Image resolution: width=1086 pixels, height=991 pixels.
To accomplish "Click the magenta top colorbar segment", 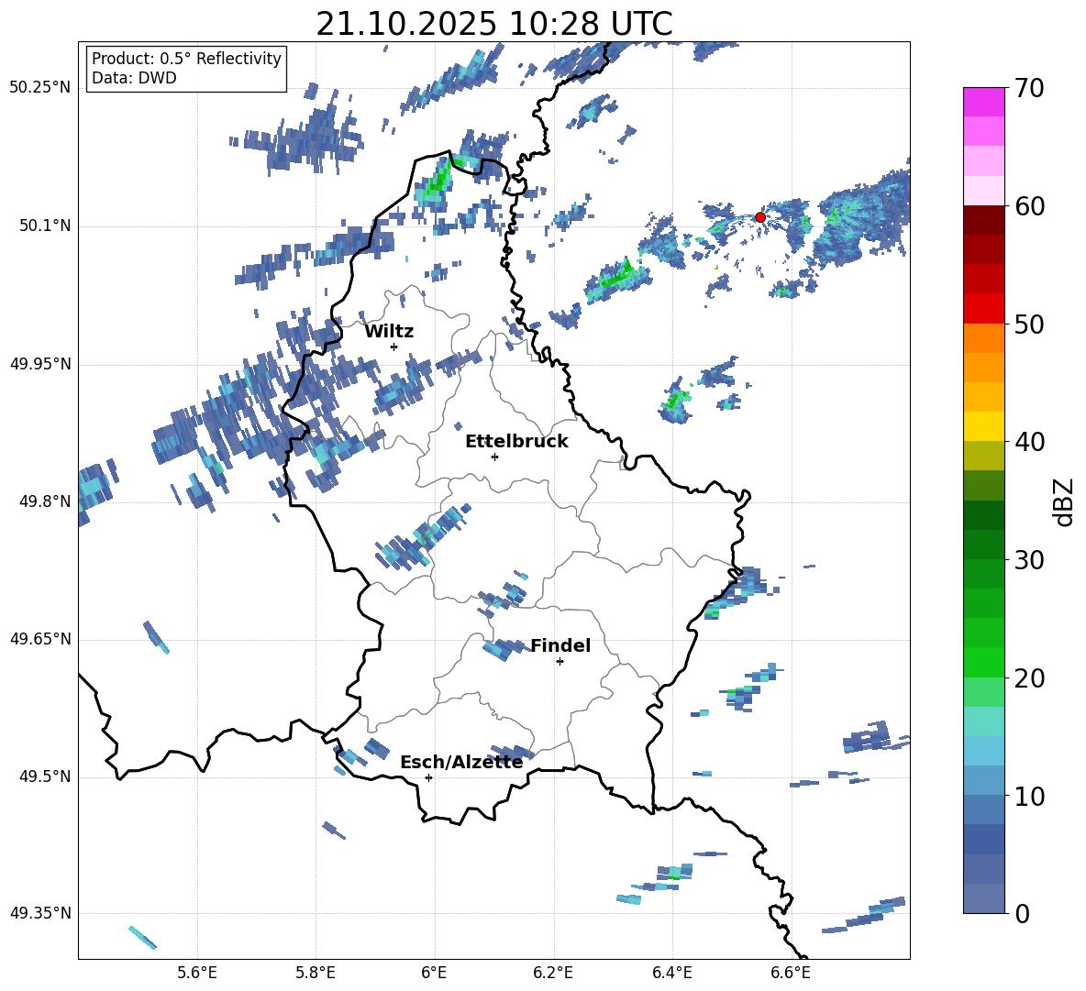I will tap(983, 102).
